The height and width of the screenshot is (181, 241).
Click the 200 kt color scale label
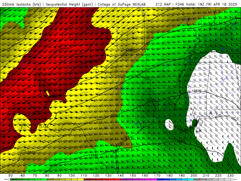coord(194,176)
